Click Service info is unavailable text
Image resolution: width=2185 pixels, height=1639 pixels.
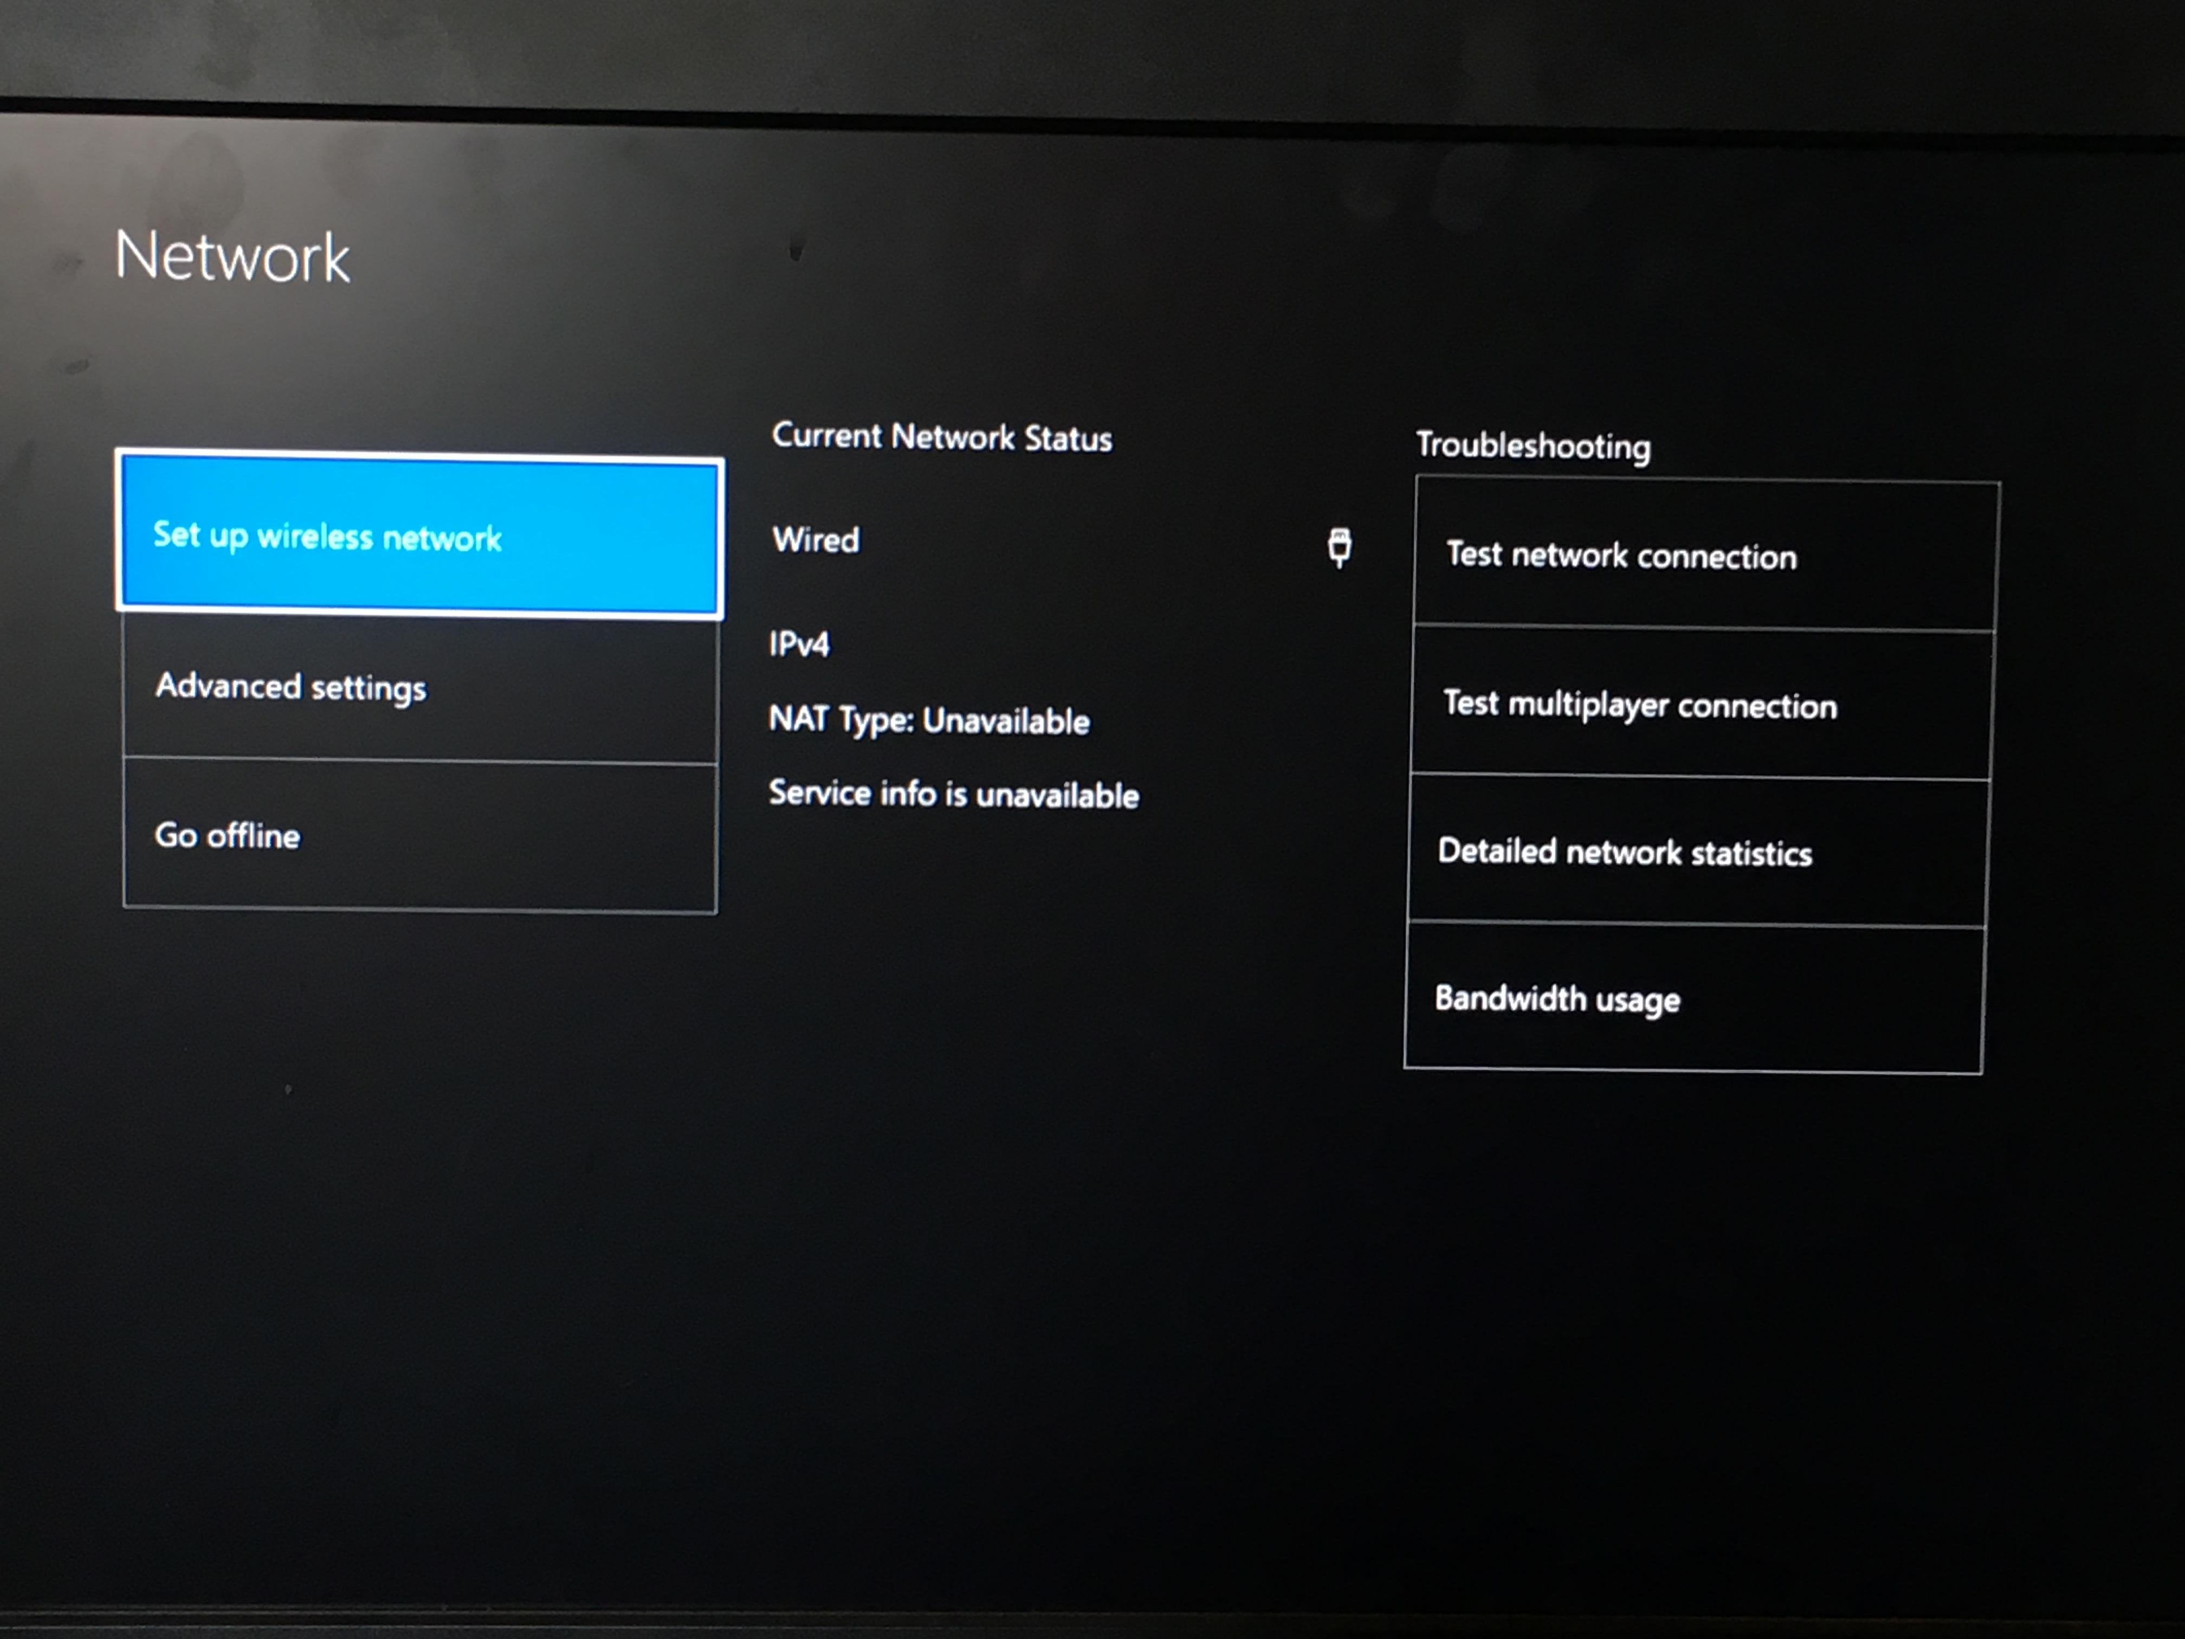point(953,793)
